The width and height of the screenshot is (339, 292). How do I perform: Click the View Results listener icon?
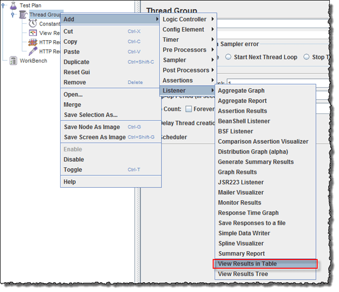click(33, 33)
